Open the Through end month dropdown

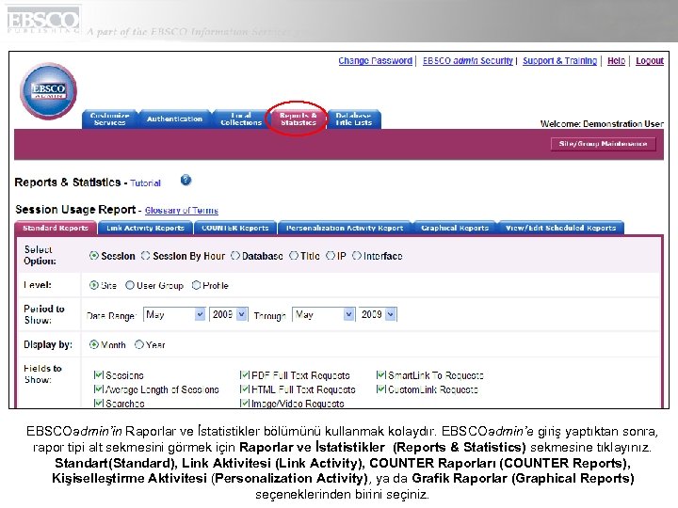tap(323, 314)
